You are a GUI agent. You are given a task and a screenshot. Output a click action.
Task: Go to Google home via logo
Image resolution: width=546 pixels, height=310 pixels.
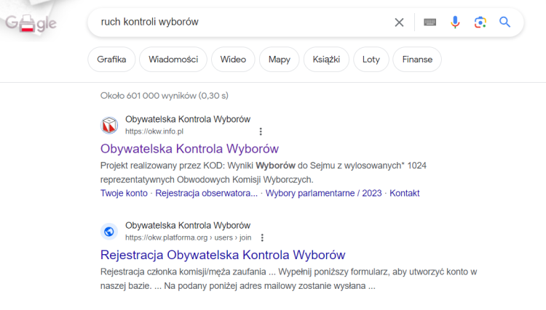coord(31,23)
